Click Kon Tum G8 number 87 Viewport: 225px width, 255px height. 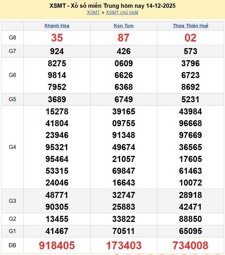(x=123, y=38)
